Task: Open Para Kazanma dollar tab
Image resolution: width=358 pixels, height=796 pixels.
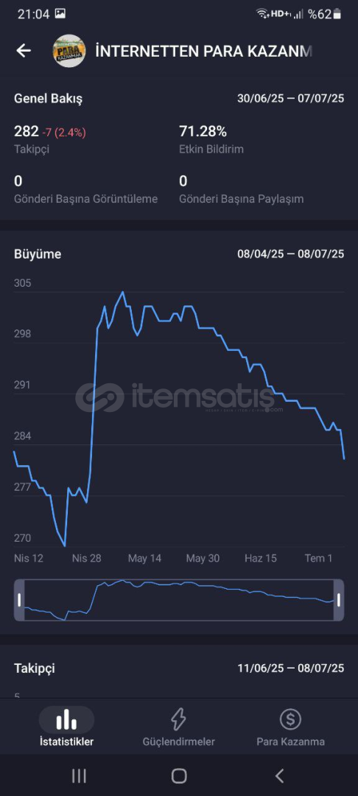Action: tap(290, 727)
